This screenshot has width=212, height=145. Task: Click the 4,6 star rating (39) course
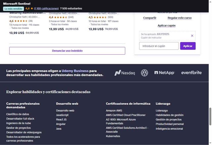click(x=21, y=21)
